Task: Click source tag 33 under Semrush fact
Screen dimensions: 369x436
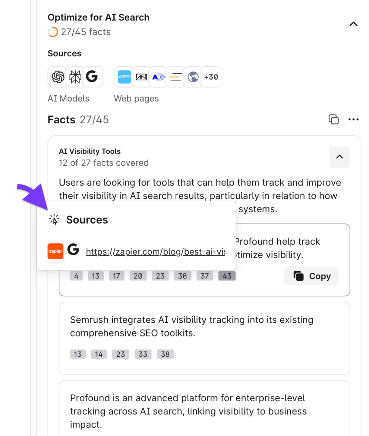Action: click(143, 354)
